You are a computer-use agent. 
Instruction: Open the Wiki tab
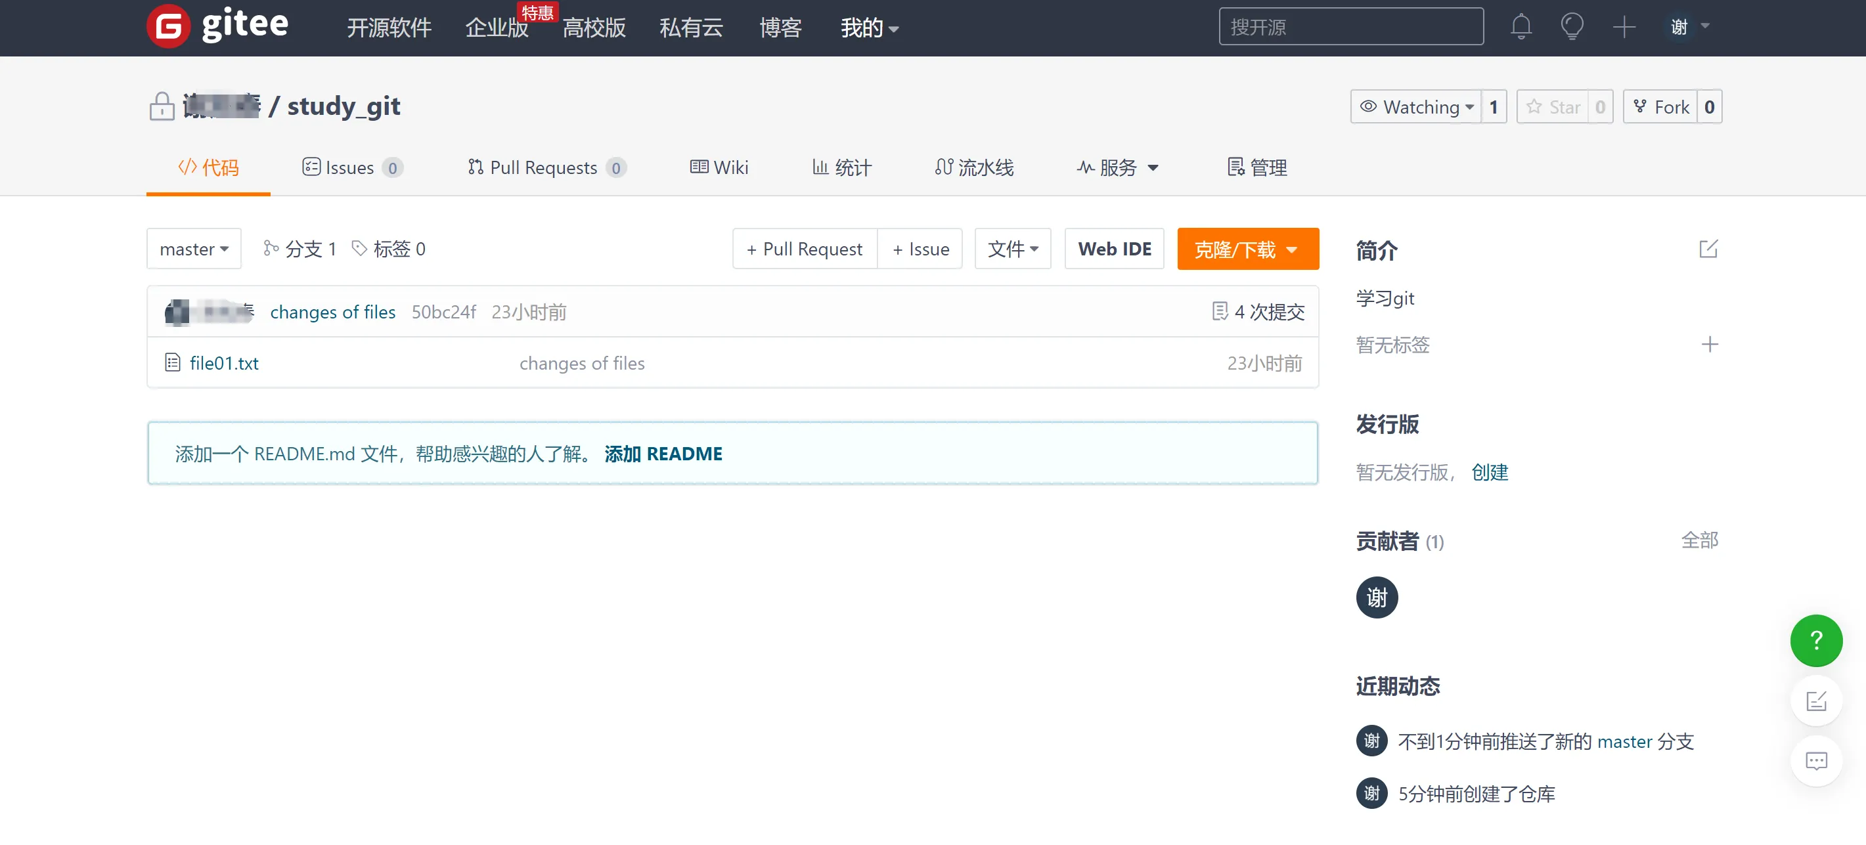tap(719, 167)
